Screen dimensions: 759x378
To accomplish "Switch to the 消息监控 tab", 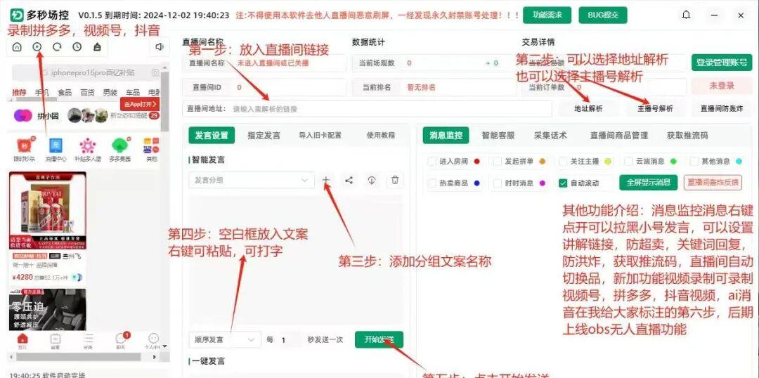I will click(446, 136).
